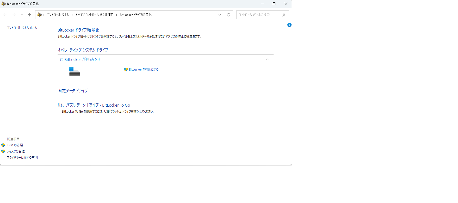Click the C: BitLocker が無効です heading
Image resolution: width=458 pixels, height=203 pixels.
coord(80,59)
